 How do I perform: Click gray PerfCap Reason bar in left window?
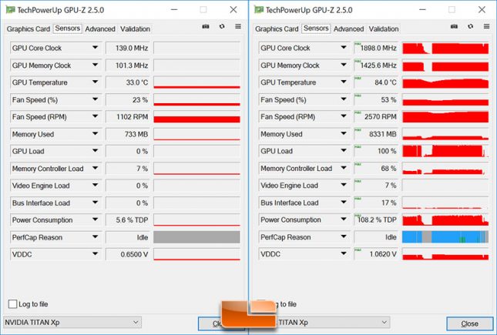(196, 237)
